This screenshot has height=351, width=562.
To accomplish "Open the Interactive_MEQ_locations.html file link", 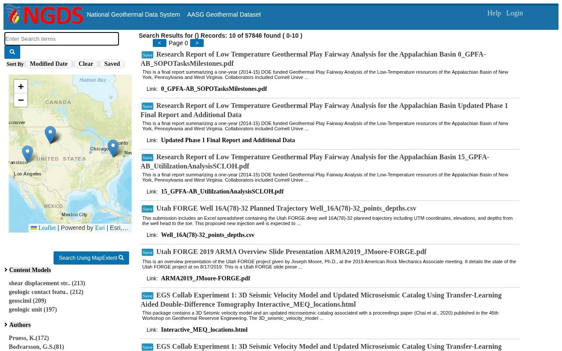I will (x=204, y=330).
